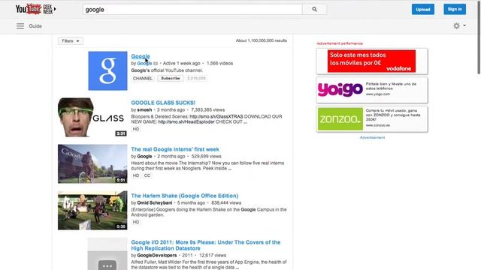Screen dimensions: 481x270
Task: Click the Google channel logo thumbnail
Action: pos(107,70)
